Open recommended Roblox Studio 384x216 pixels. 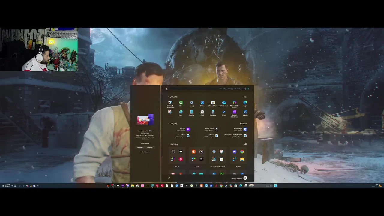(211, 129)
